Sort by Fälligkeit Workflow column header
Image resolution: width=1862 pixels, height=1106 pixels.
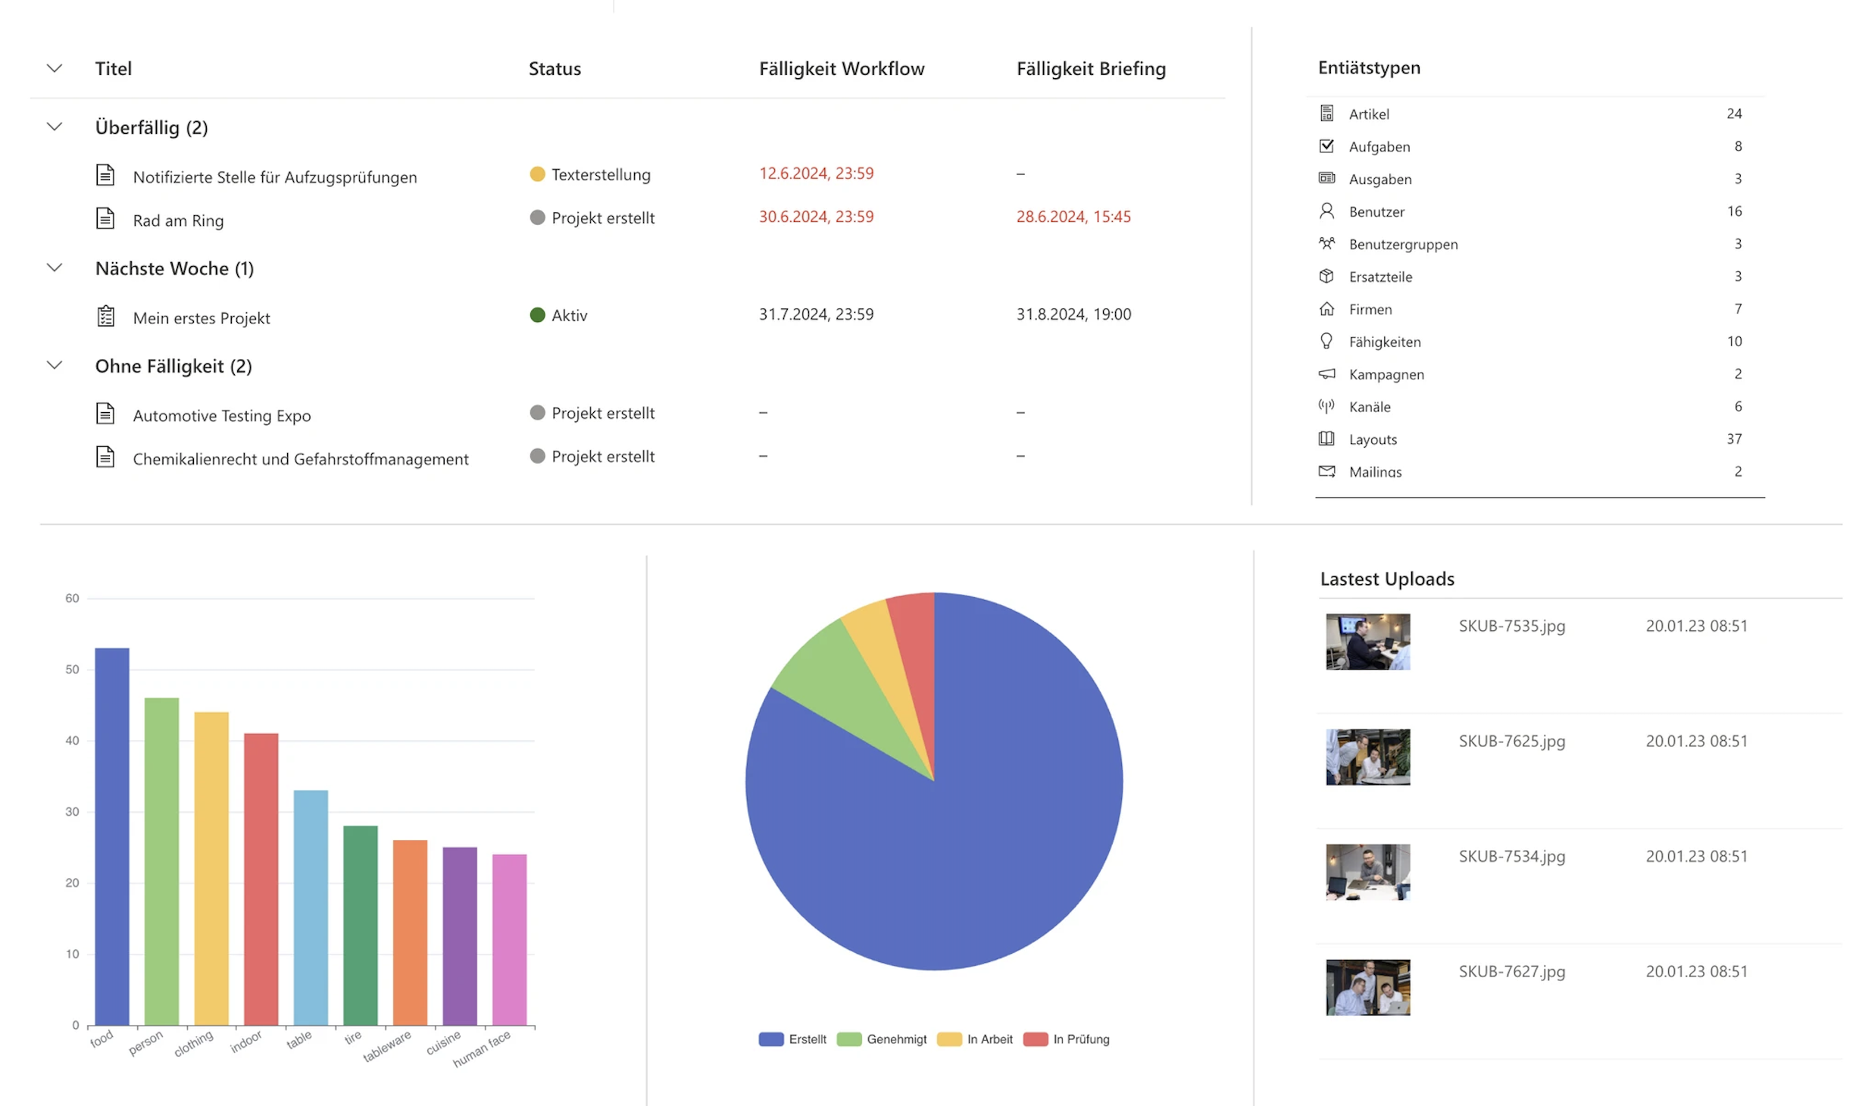841,69
